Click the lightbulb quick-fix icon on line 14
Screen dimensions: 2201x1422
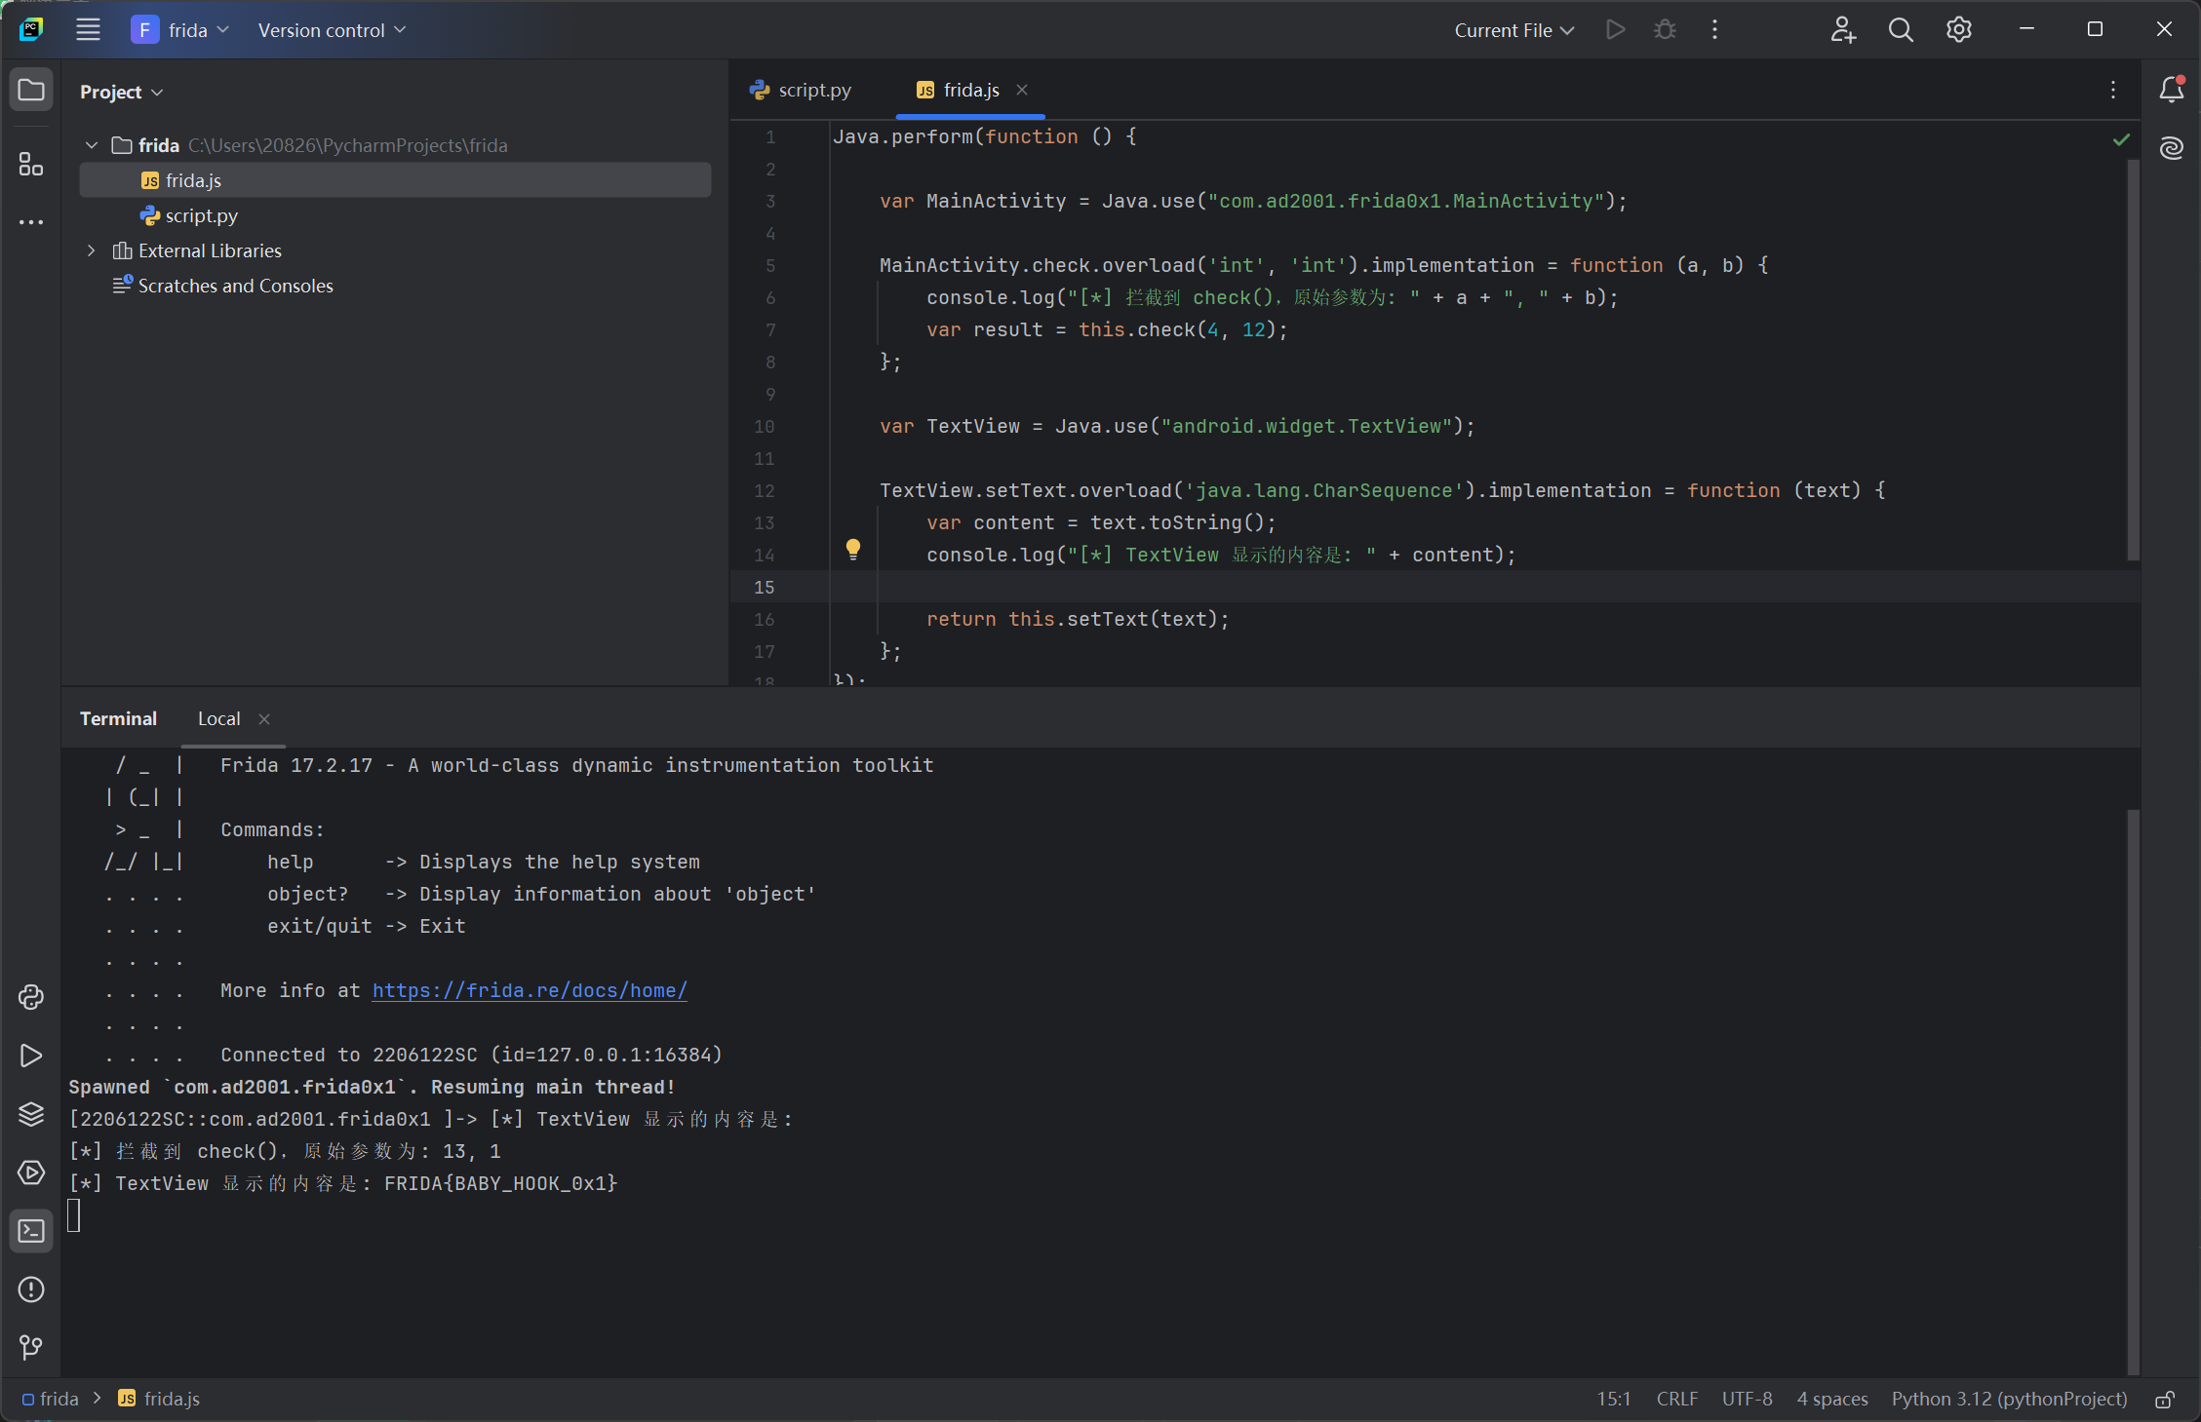[x=853, y=549]
